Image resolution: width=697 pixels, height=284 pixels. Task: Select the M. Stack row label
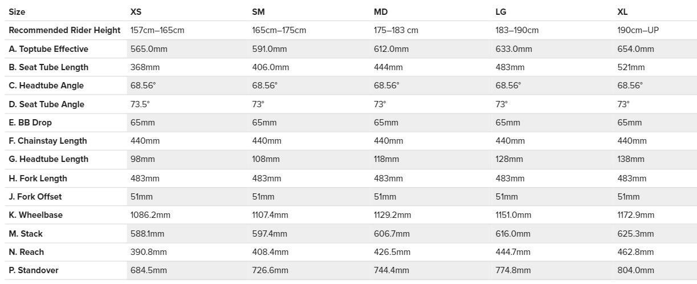pyautogui.click(x=26, y=234)
